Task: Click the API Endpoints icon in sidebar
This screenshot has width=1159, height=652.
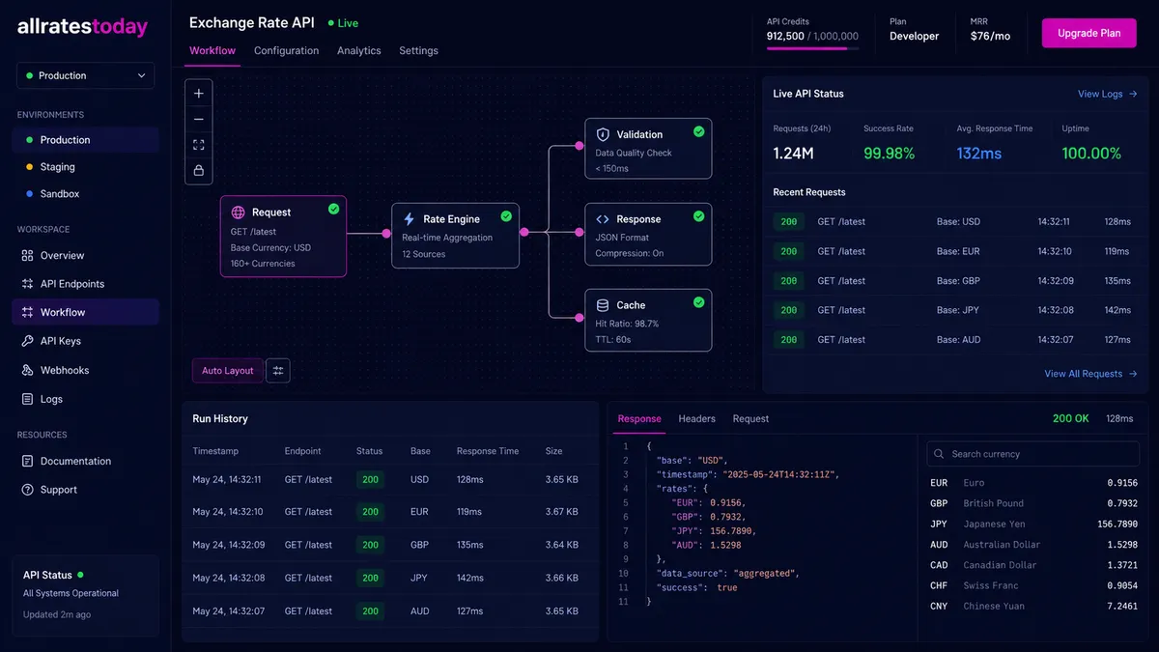Action: click(x=27, y=284)
